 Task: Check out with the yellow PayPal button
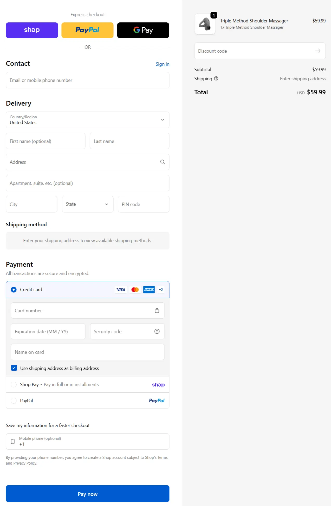[87, 30]
